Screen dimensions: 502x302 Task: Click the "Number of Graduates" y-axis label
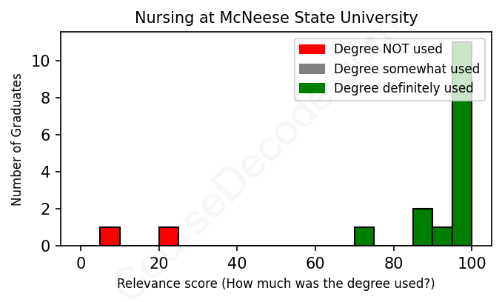click(x=17, y=139)
